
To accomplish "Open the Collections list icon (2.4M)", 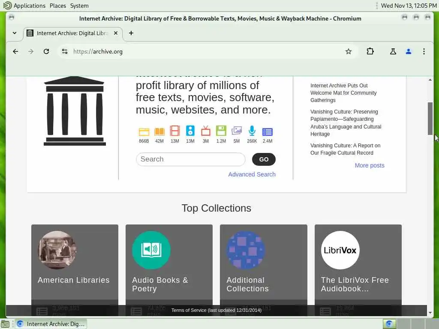I will pyautogui.click(x=268, y=135).
